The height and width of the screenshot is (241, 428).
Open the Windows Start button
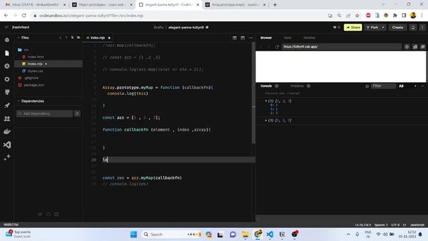134,234
